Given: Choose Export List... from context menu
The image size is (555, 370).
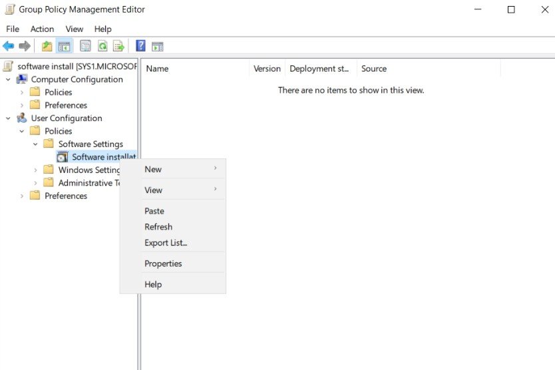Looking at the screenshot, I should click(x=173, y=243).
